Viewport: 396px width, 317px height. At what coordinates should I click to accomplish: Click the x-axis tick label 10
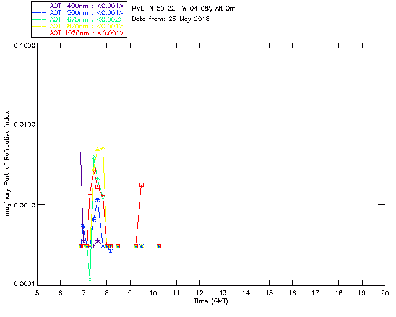coord(153,293)
